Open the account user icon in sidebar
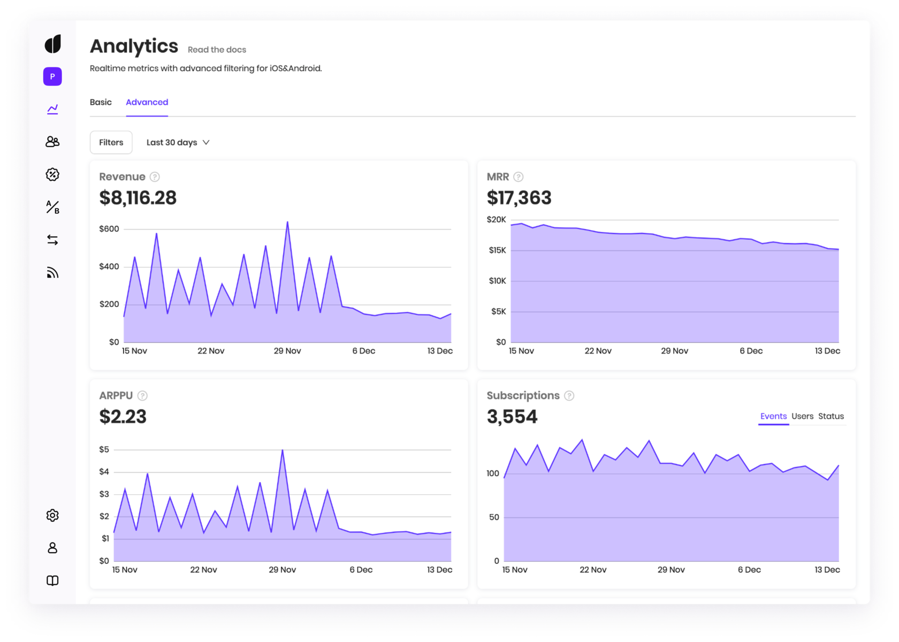 pos(52,548)
